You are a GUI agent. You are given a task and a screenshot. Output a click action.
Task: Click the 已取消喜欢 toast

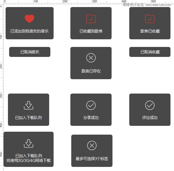click(x=30, y=52)
